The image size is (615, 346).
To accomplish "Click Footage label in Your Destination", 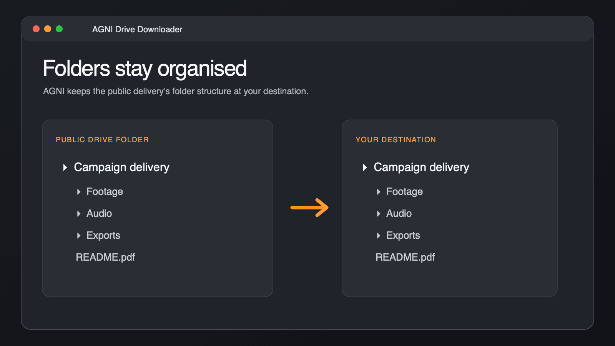I will [x=404, y=191].
